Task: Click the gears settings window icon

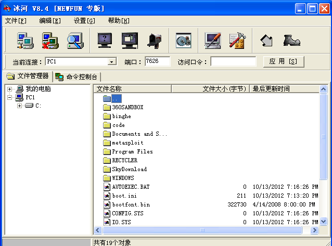Action: click(x=184, y=41)
